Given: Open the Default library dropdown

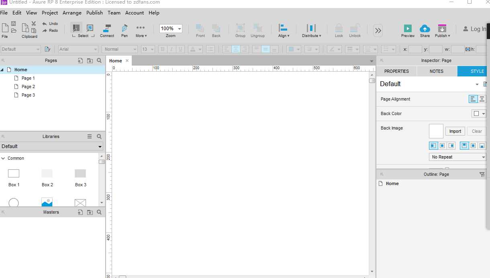Looking at the screenshot, I should [x=51, y=146].
